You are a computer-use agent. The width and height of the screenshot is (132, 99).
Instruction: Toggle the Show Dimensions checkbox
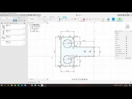pos(127,50)
